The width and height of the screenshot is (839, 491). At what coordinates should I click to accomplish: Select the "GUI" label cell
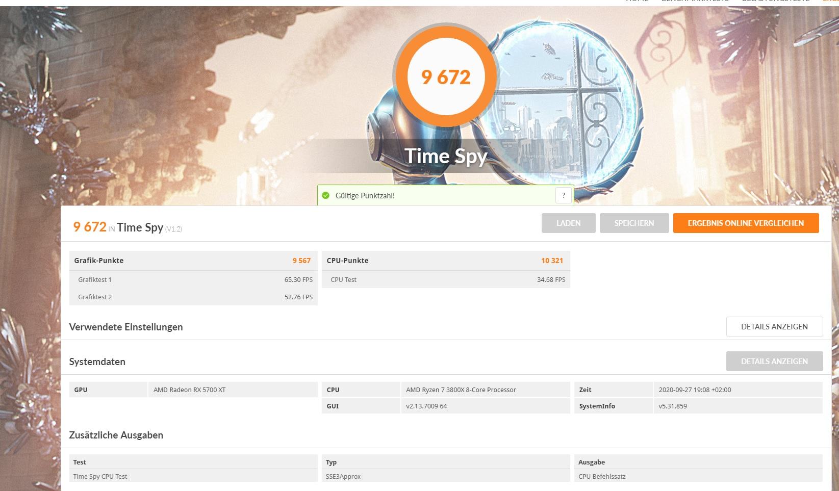(x=361, y=406)
